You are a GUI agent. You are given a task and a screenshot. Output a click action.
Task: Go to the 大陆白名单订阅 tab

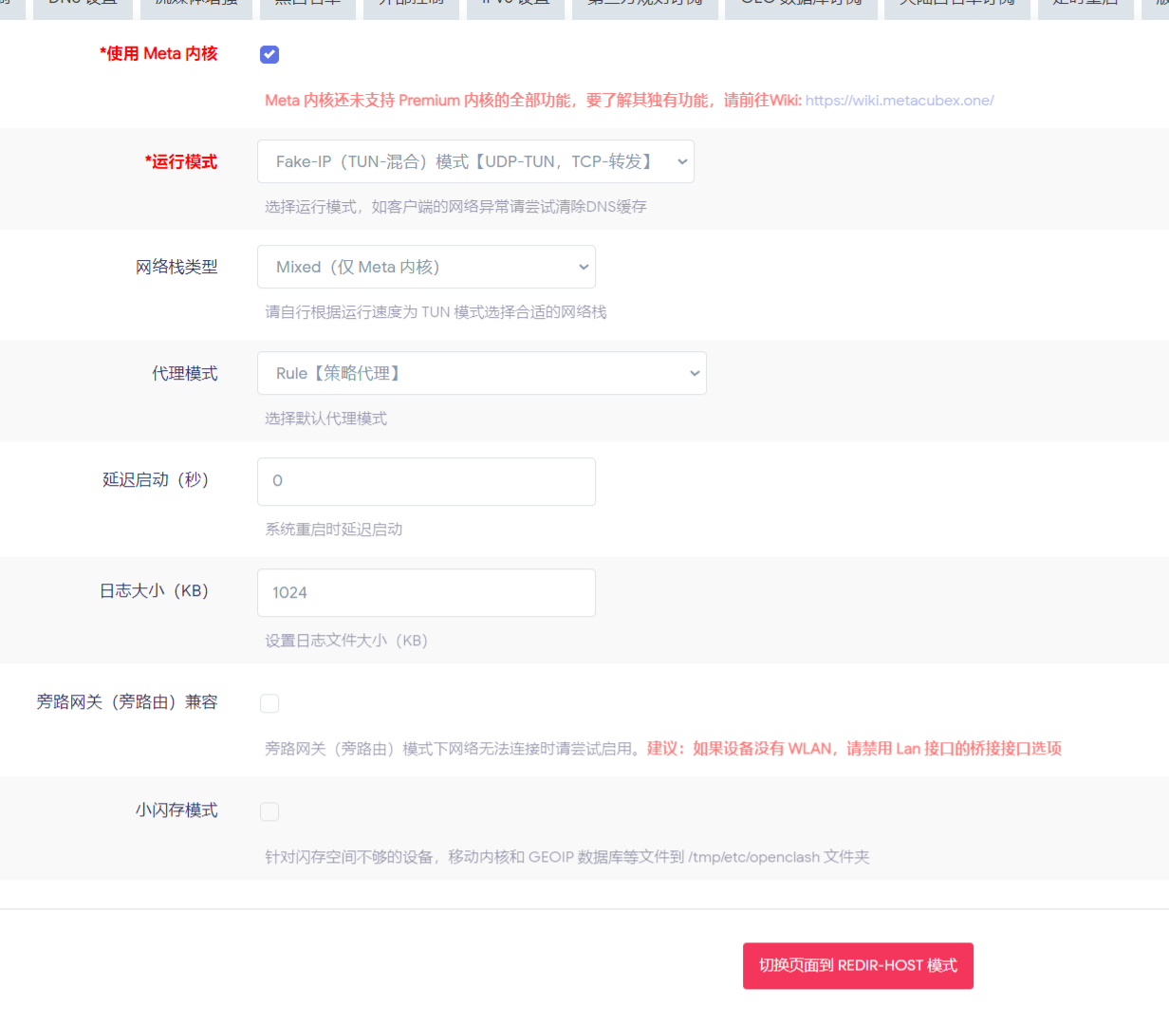(956, 7)
